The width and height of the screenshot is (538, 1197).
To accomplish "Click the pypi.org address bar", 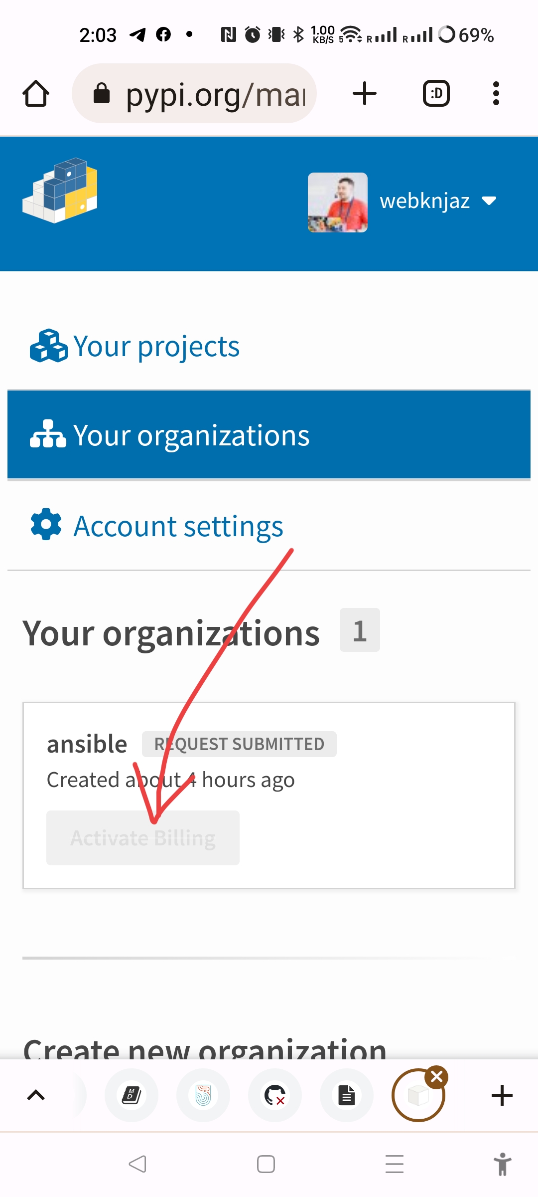I will pos(194,93).
